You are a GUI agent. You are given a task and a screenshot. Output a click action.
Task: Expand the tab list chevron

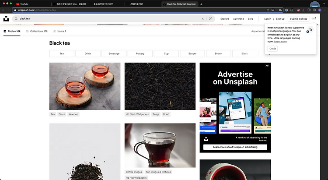[325, 4]
